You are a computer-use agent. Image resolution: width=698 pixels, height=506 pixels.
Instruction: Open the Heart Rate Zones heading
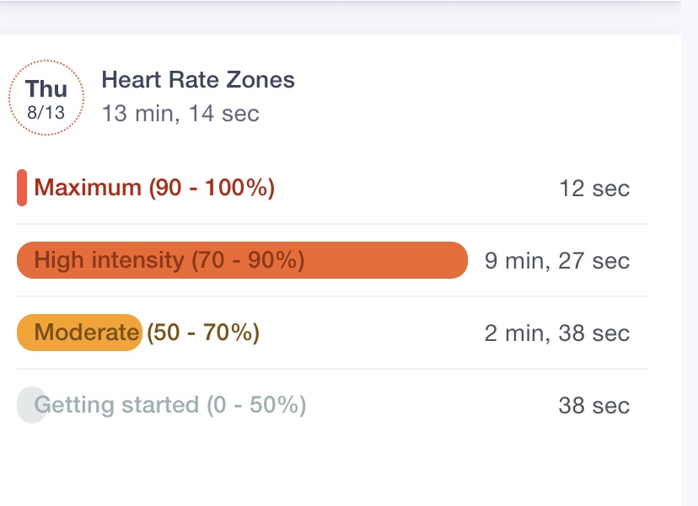[198, 80]
